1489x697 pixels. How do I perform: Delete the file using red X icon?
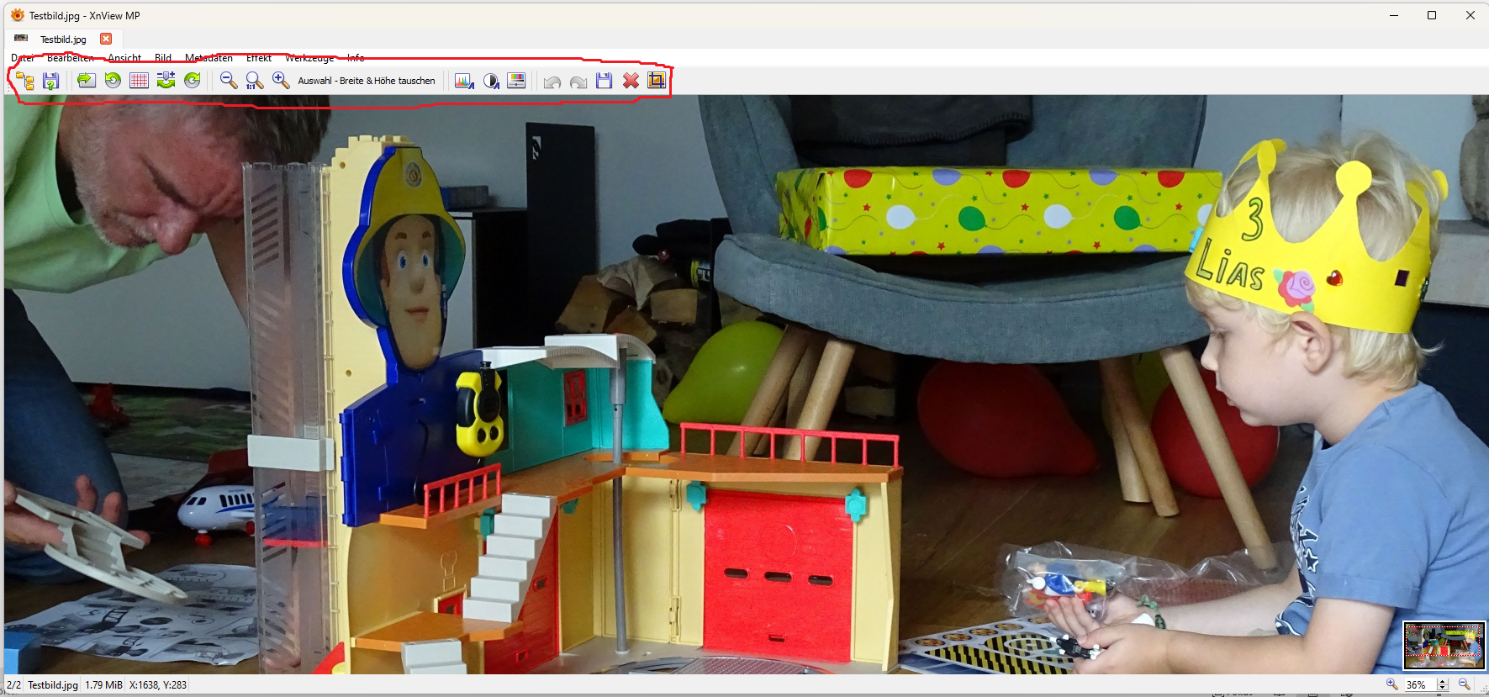click(x=631, y=81)
